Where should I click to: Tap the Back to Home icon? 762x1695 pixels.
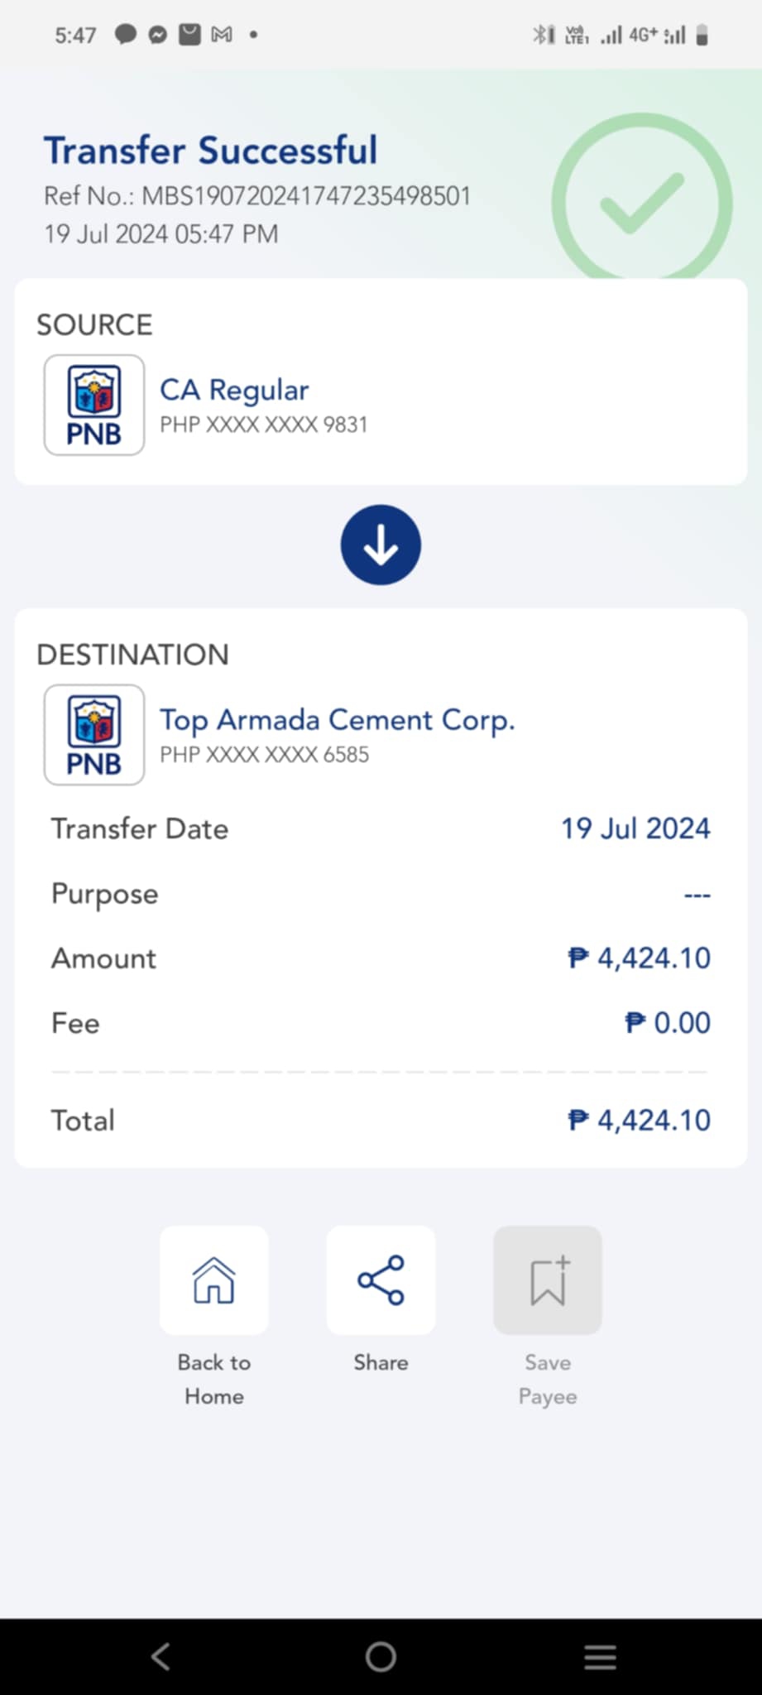213,1280
